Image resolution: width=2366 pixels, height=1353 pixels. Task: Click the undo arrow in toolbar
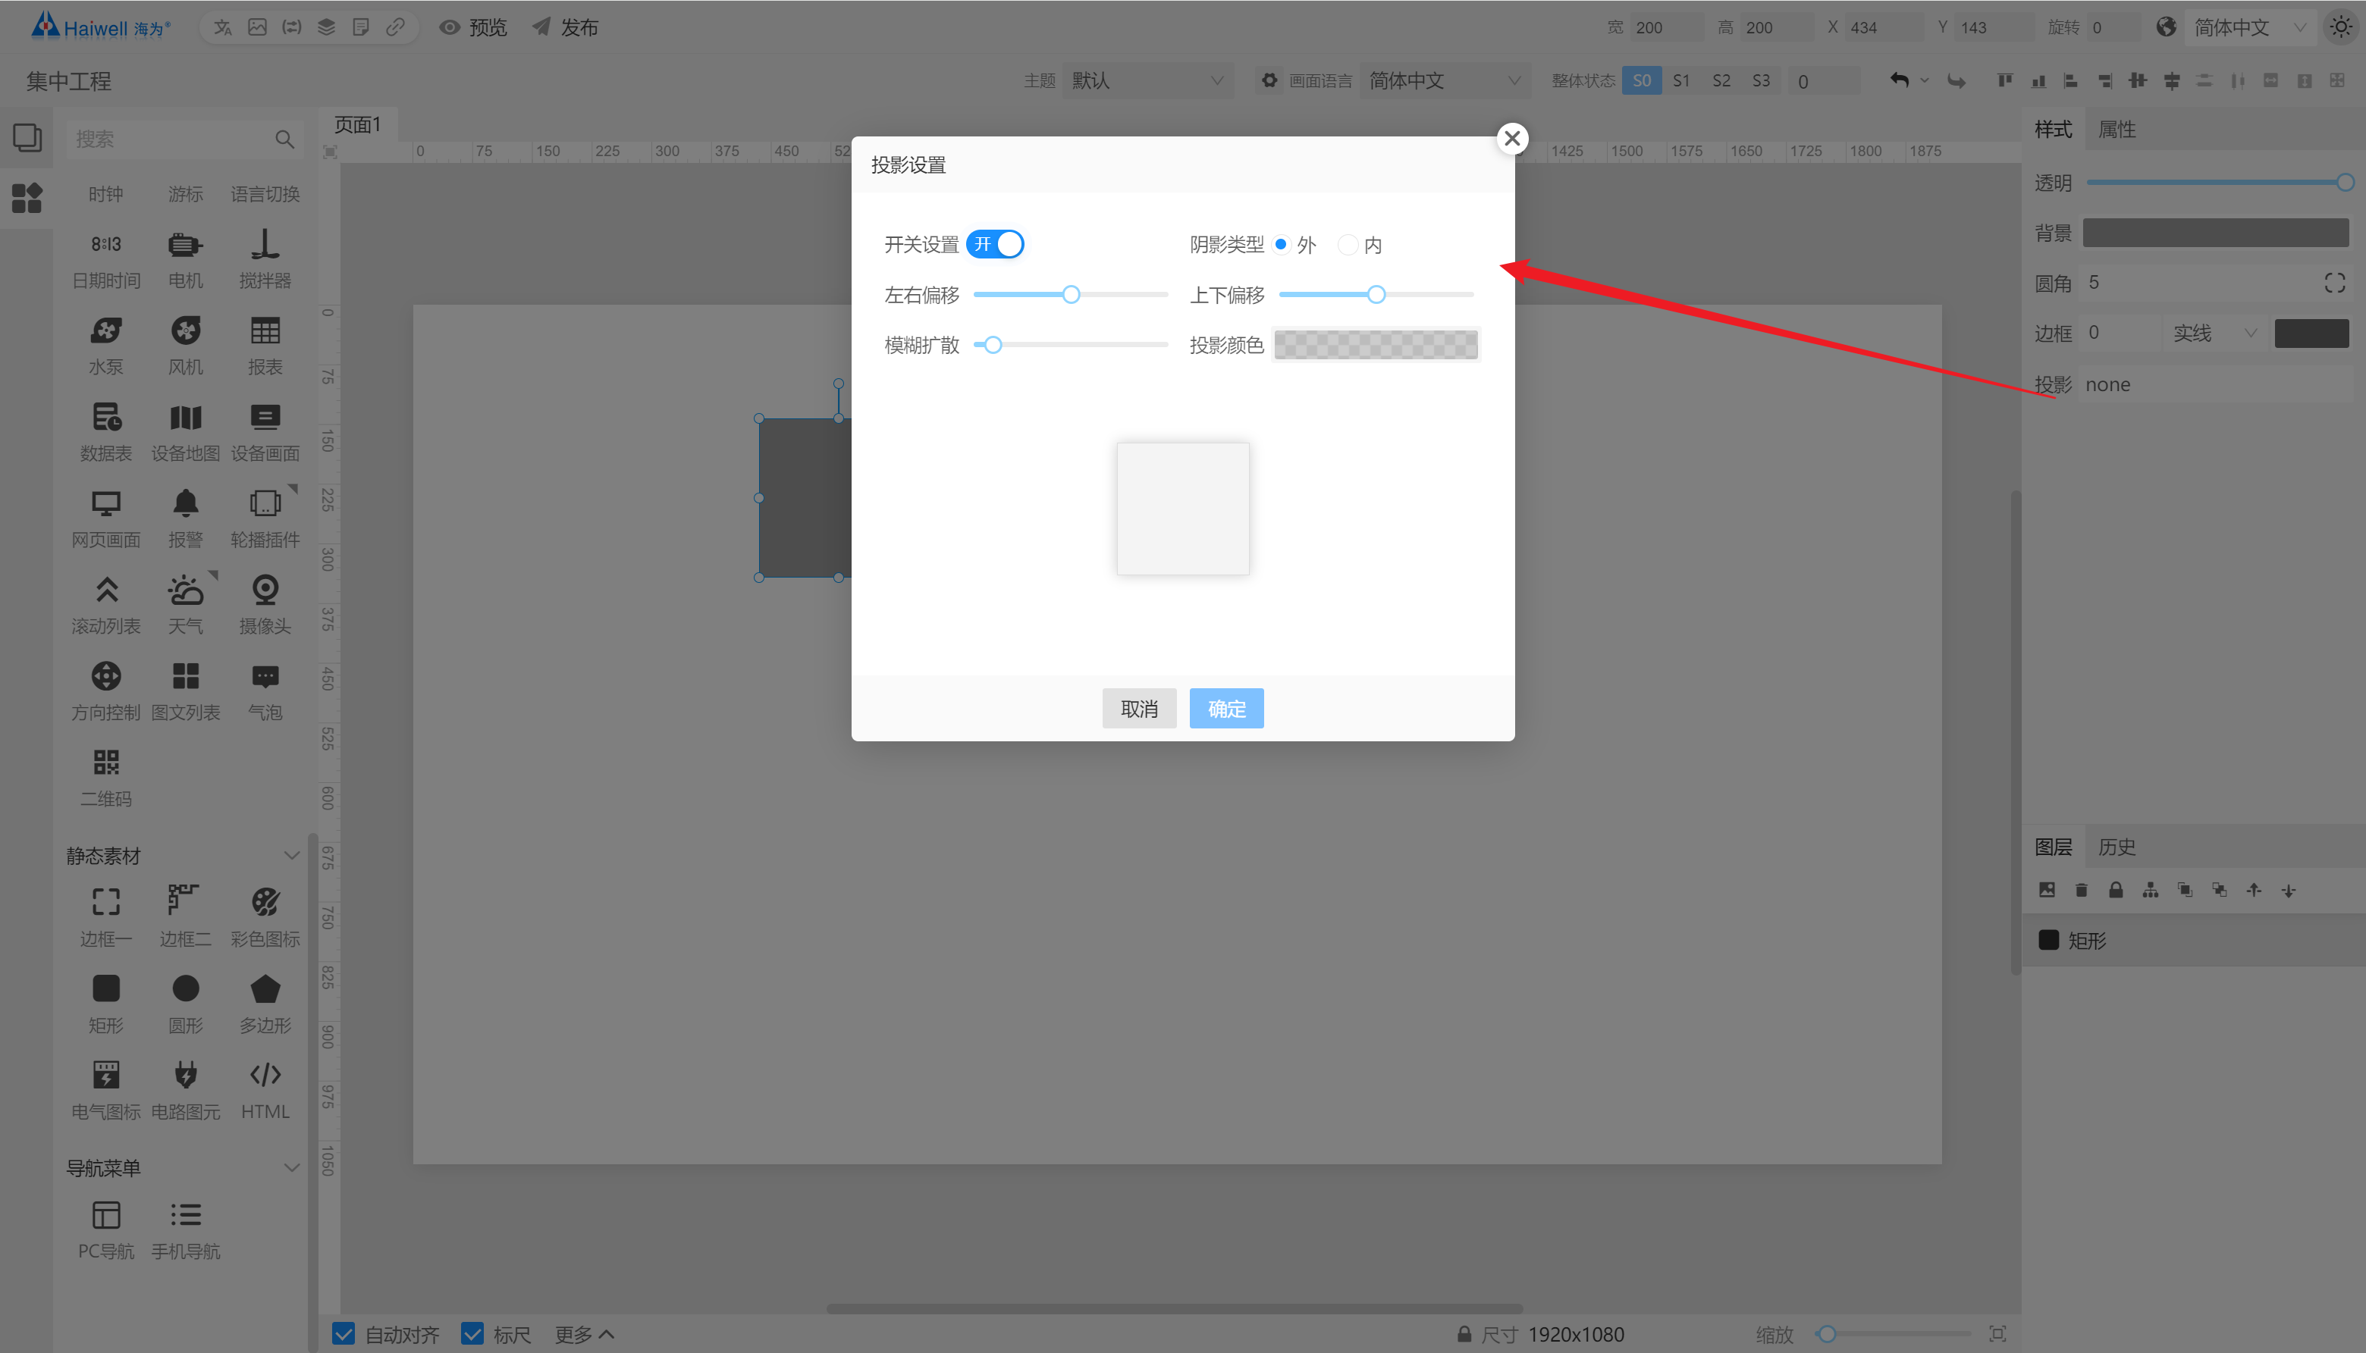[x=1898, y=81]
